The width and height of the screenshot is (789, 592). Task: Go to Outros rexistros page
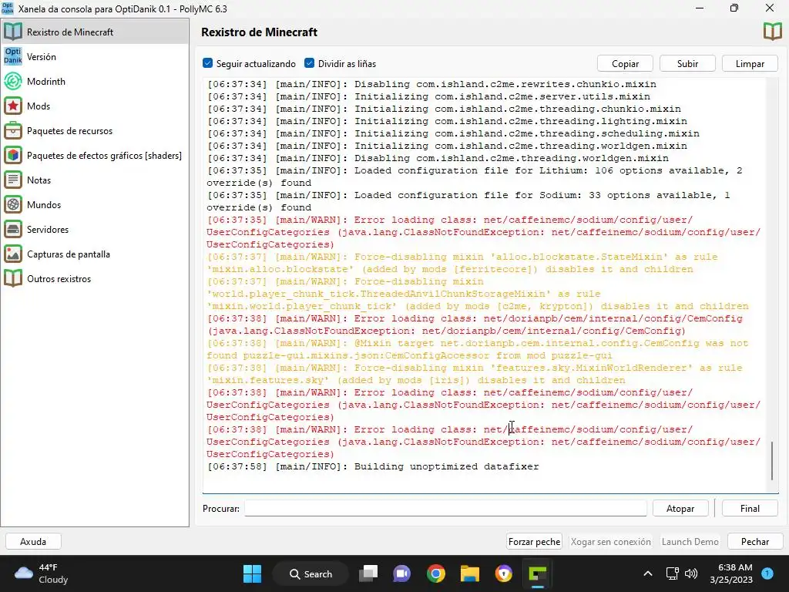(95, 278)
